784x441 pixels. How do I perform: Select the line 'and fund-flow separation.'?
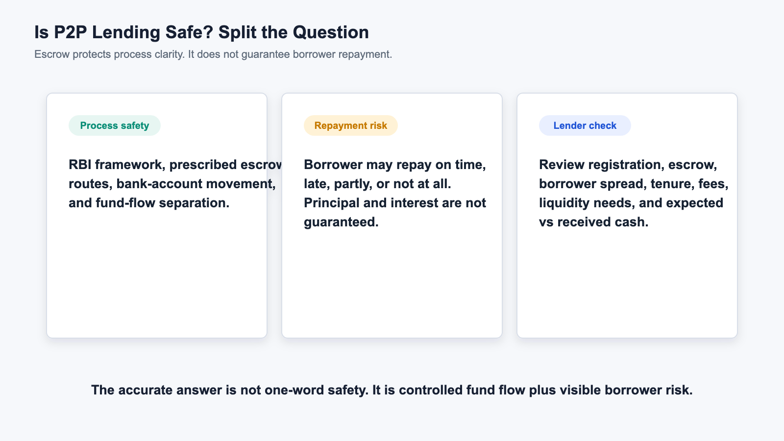click(149, 203)
